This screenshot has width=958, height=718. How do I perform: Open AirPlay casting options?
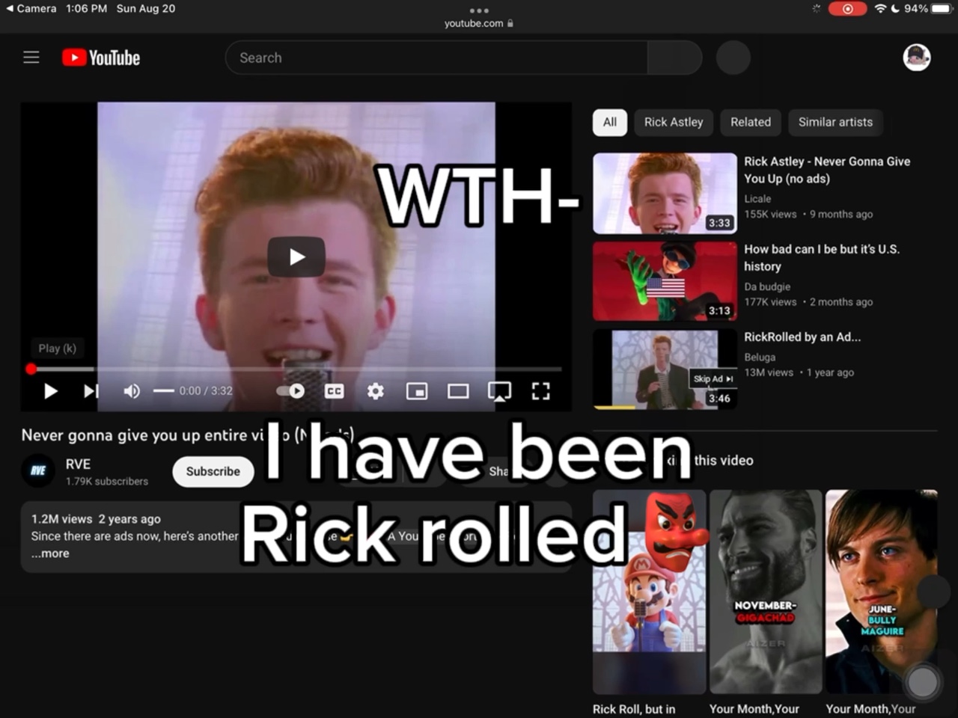[x=499, y=391]
